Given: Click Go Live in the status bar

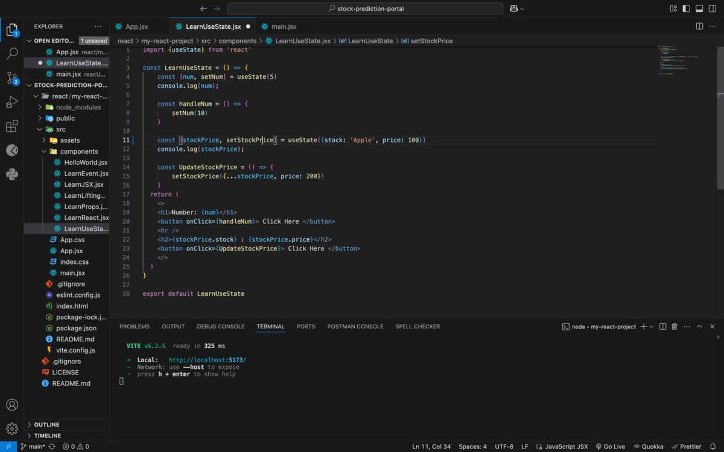Looking at the screenshot, I should [x=610, y=447].
